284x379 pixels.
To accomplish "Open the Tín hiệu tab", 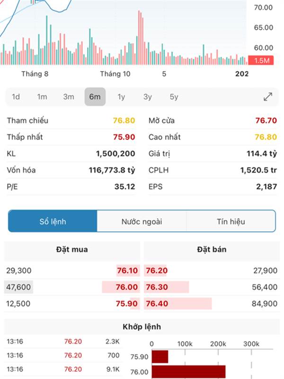I will 231,221.
